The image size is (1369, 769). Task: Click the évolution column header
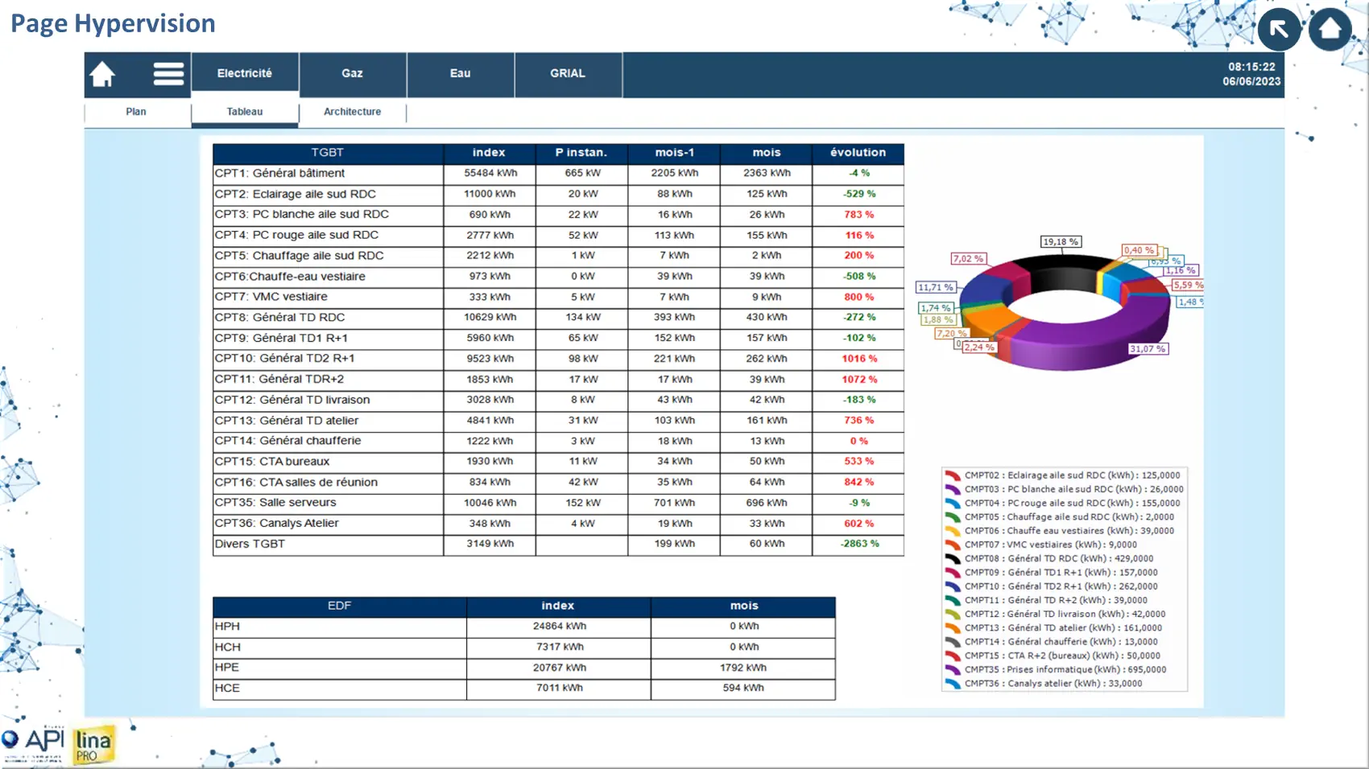(858, 153)
